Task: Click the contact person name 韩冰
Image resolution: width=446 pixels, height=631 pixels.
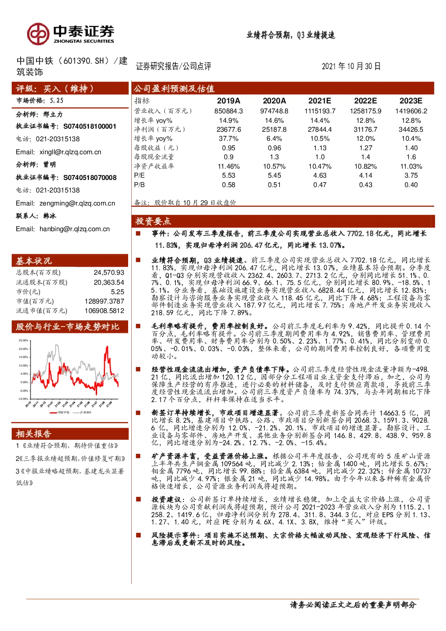Action: click(49, 216)
